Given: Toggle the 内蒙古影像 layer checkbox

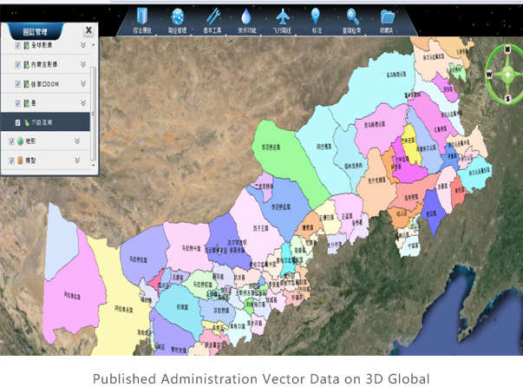Looking at the screenshot, I should (18, 64).
